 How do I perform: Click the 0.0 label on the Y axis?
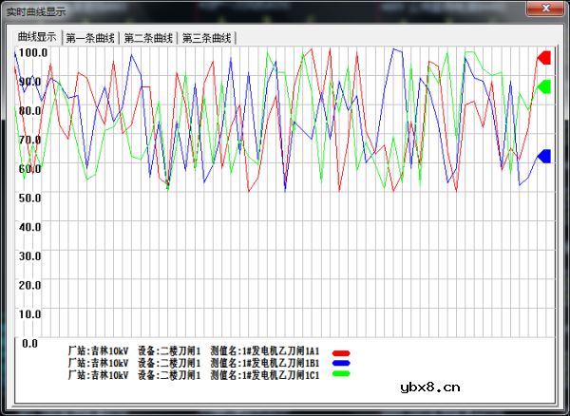click(29, 343)
